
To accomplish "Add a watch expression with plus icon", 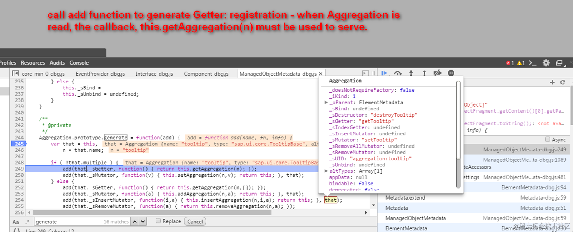I will click(552, 82).
